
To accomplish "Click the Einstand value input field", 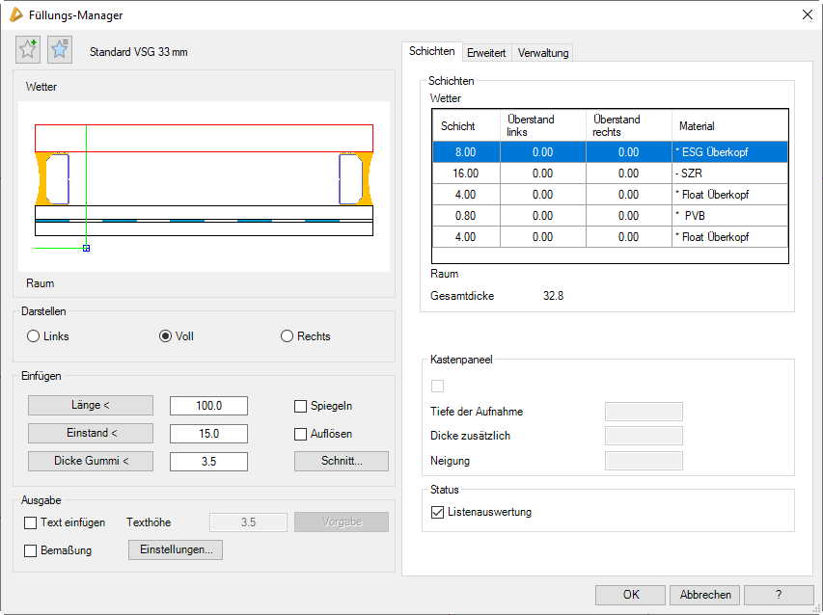I will 208,434.
